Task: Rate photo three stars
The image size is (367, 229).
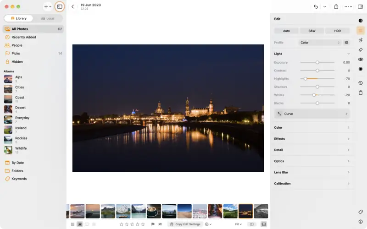Action: pos(132,224)
